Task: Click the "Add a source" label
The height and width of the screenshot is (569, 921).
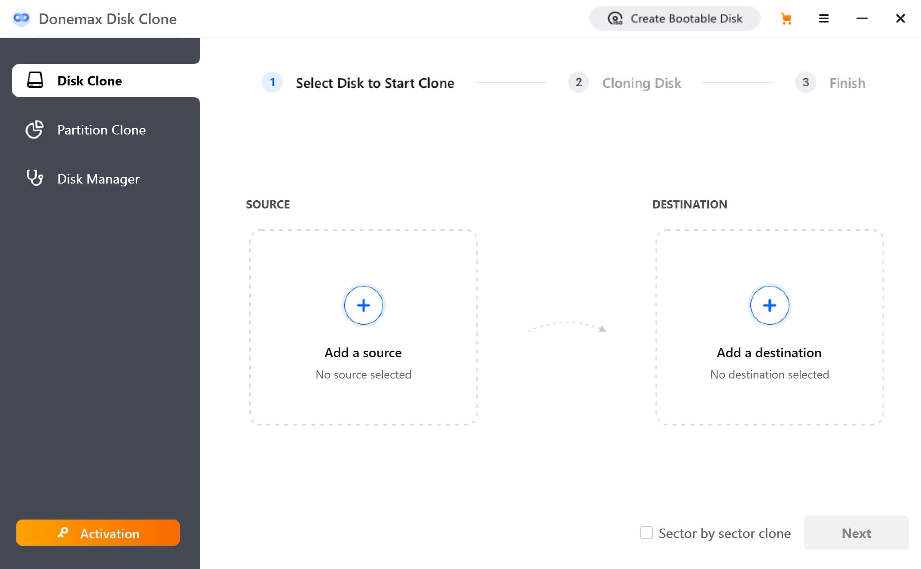Action: click(x=363, y=352)
